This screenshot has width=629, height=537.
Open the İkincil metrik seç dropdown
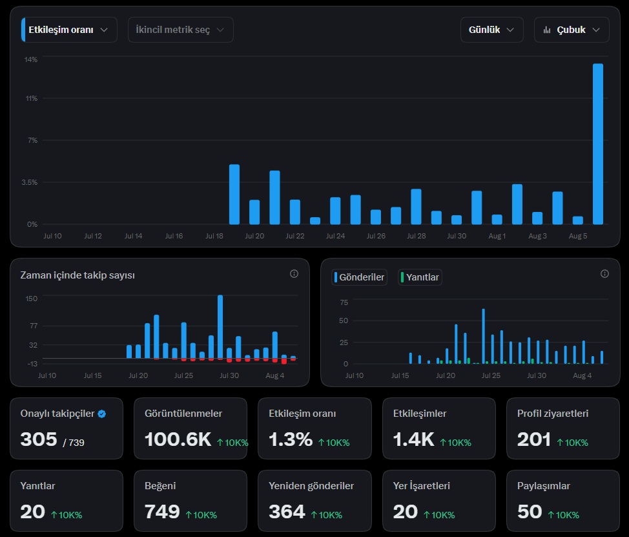coord(181,30)
